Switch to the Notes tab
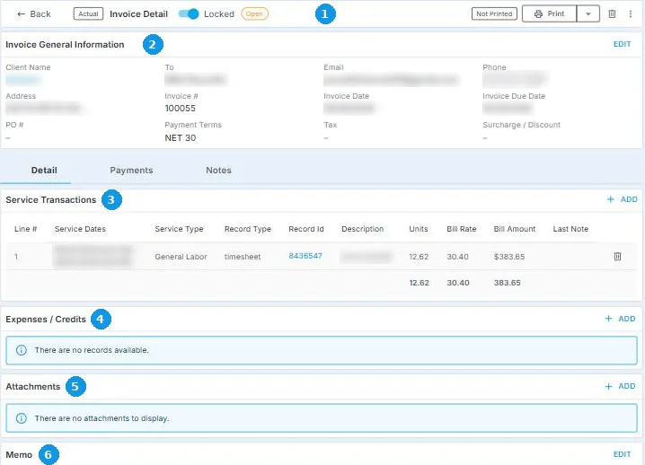 tap(218, 171)
